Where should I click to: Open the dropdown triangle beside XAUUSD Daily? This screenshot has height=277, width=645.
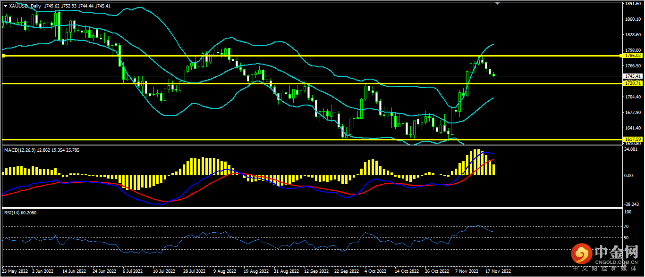pyautogui.click(x=5, y=6)
